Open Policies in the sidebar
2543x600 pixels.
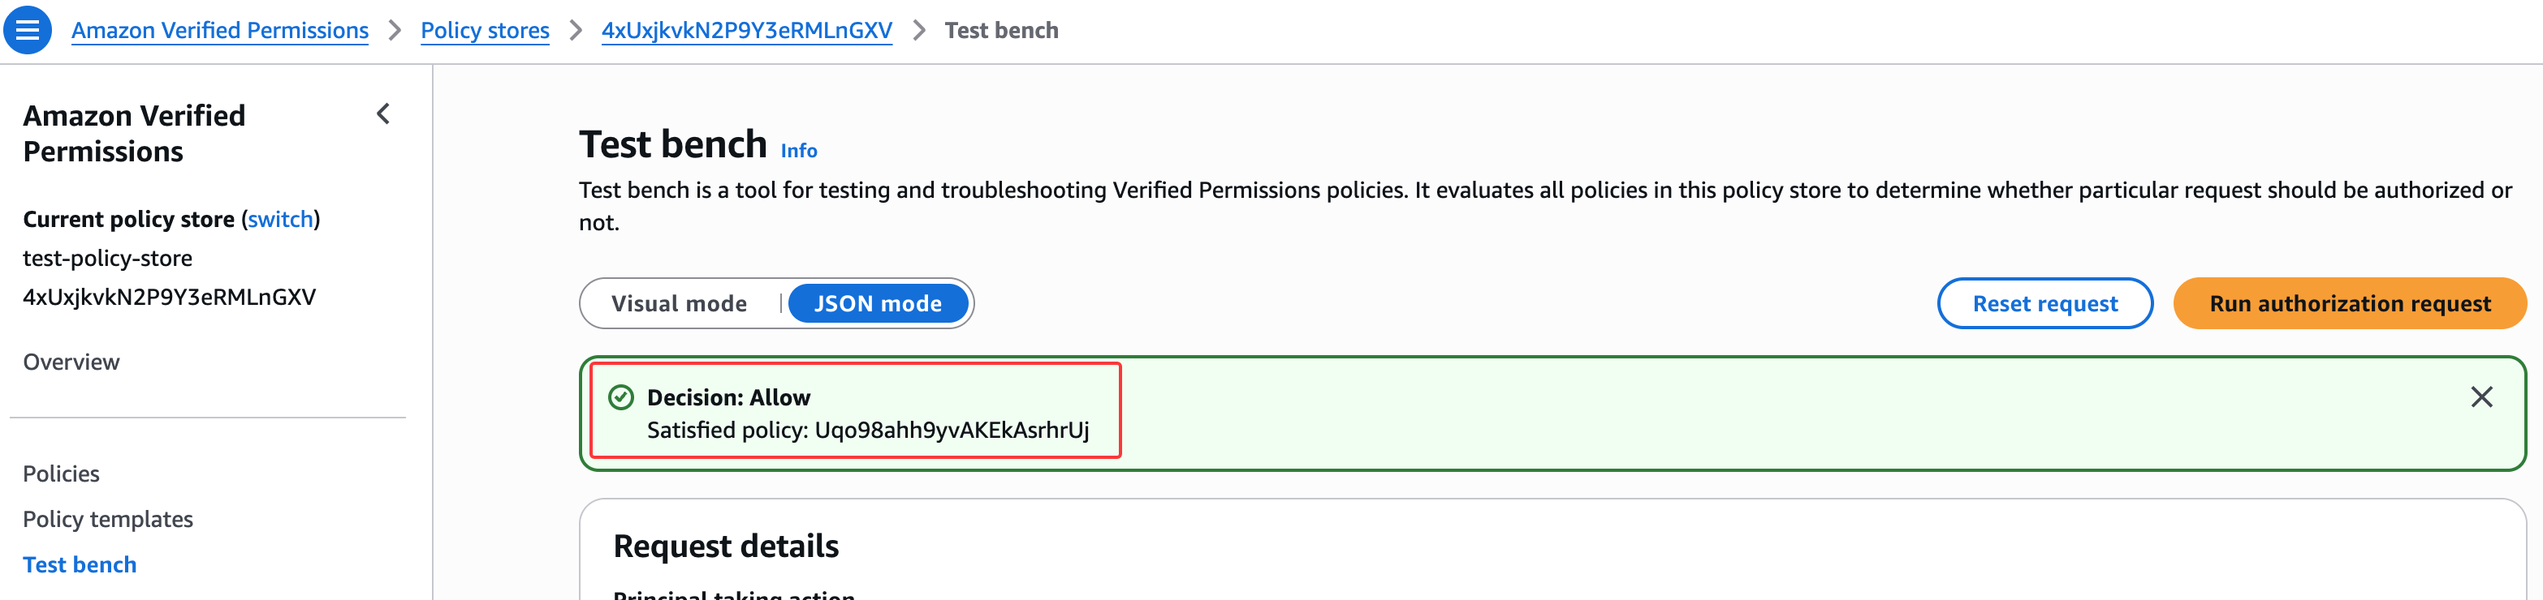pyautogui.click(x=61, y=474)
